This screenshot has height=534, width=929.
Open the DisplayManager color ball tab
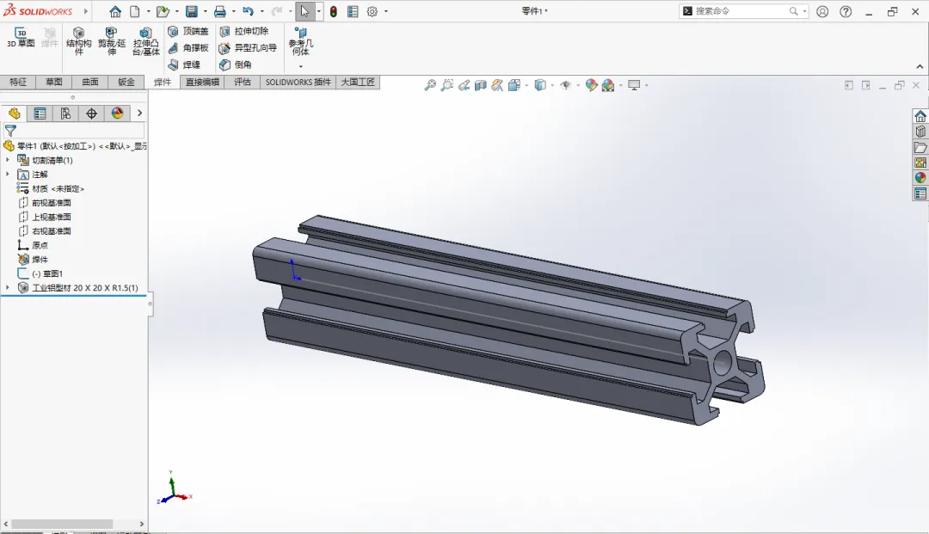pyautogui.click(x=117, y=113)
